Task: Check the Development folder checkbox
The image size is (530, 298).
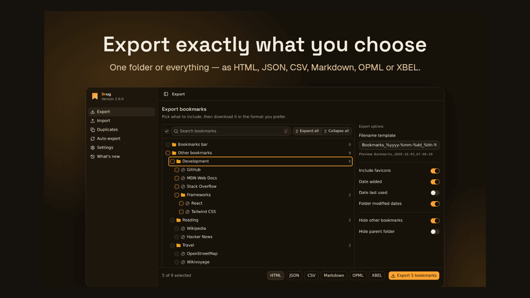Action: (172, 161)
